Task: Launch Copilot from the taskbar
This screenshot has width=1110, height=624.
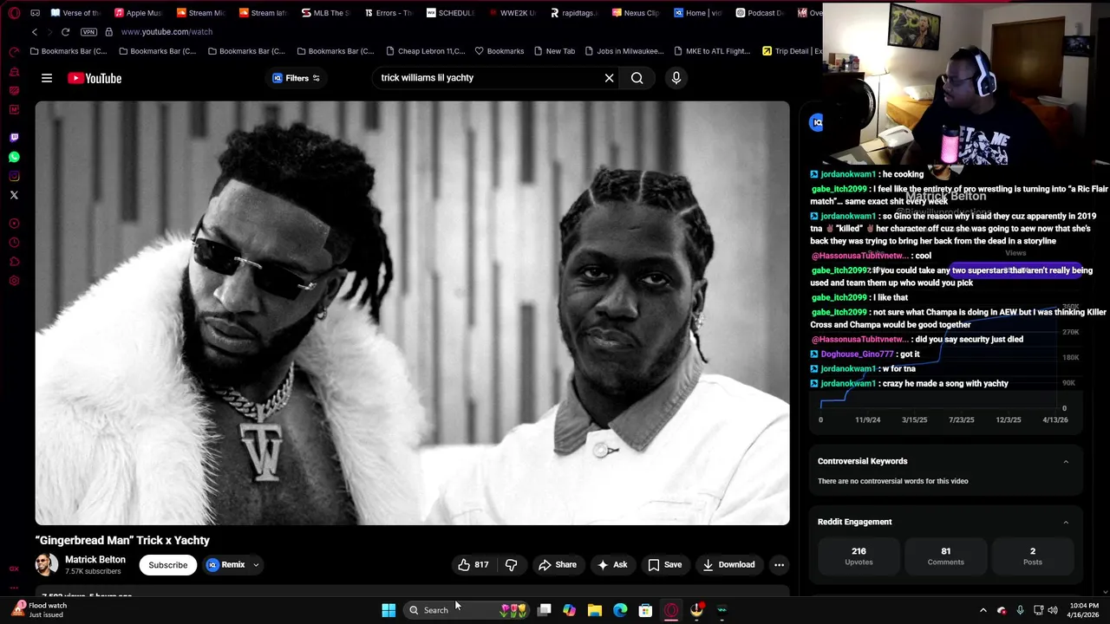Action: click(569, 610)
